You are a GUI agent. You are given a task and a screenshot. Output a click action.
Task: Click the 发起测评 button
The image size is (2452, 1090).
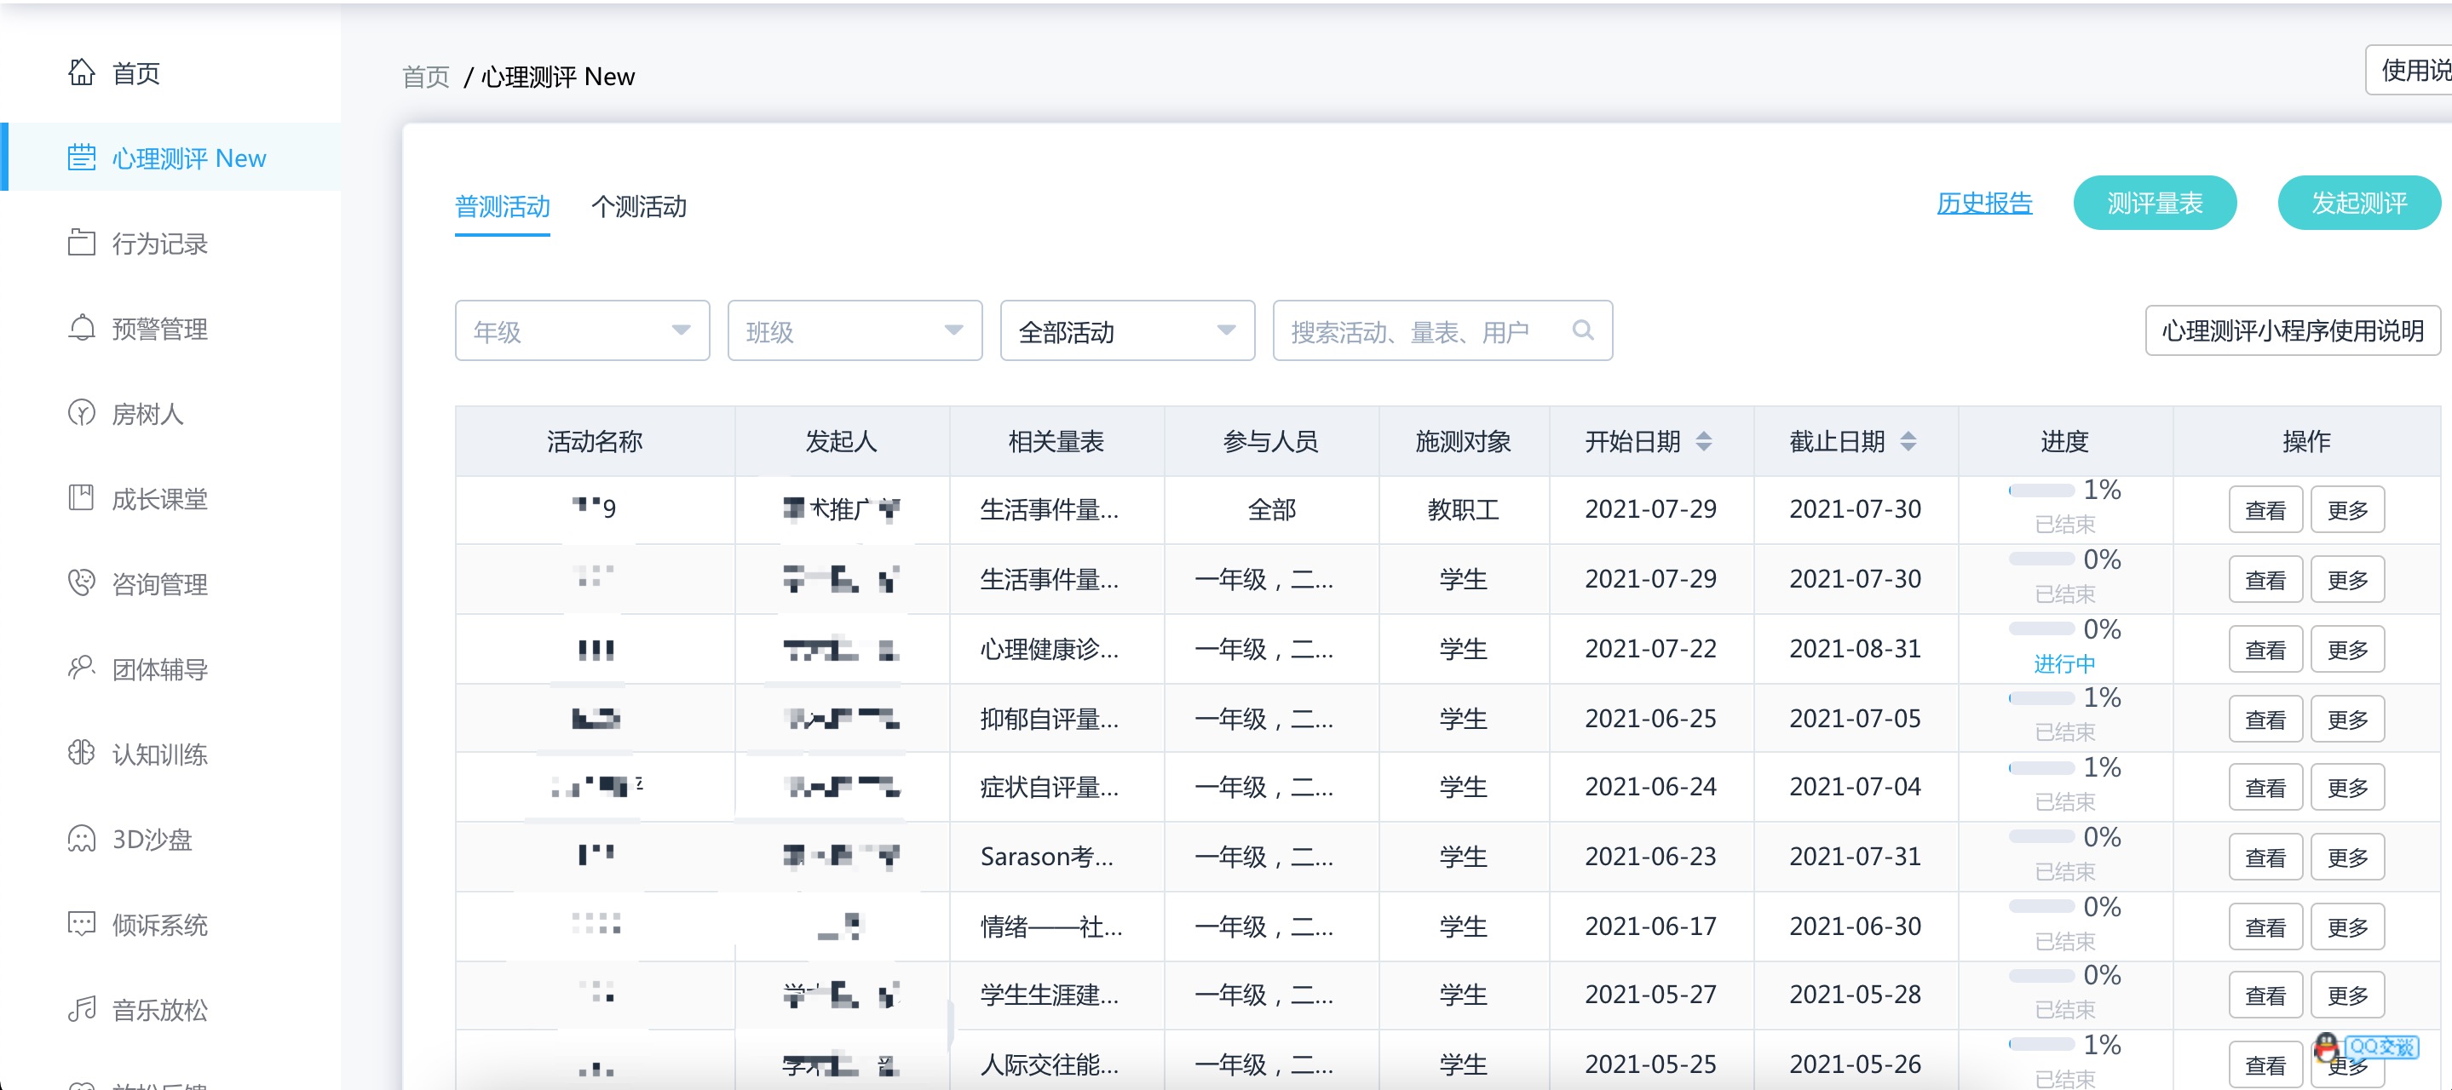tap(2357, 203)
